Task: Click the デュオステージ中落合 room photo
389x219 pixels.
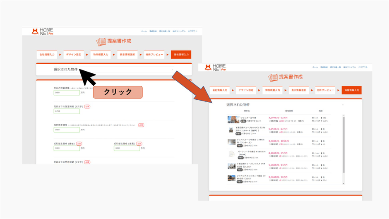Action: [231, 142]
